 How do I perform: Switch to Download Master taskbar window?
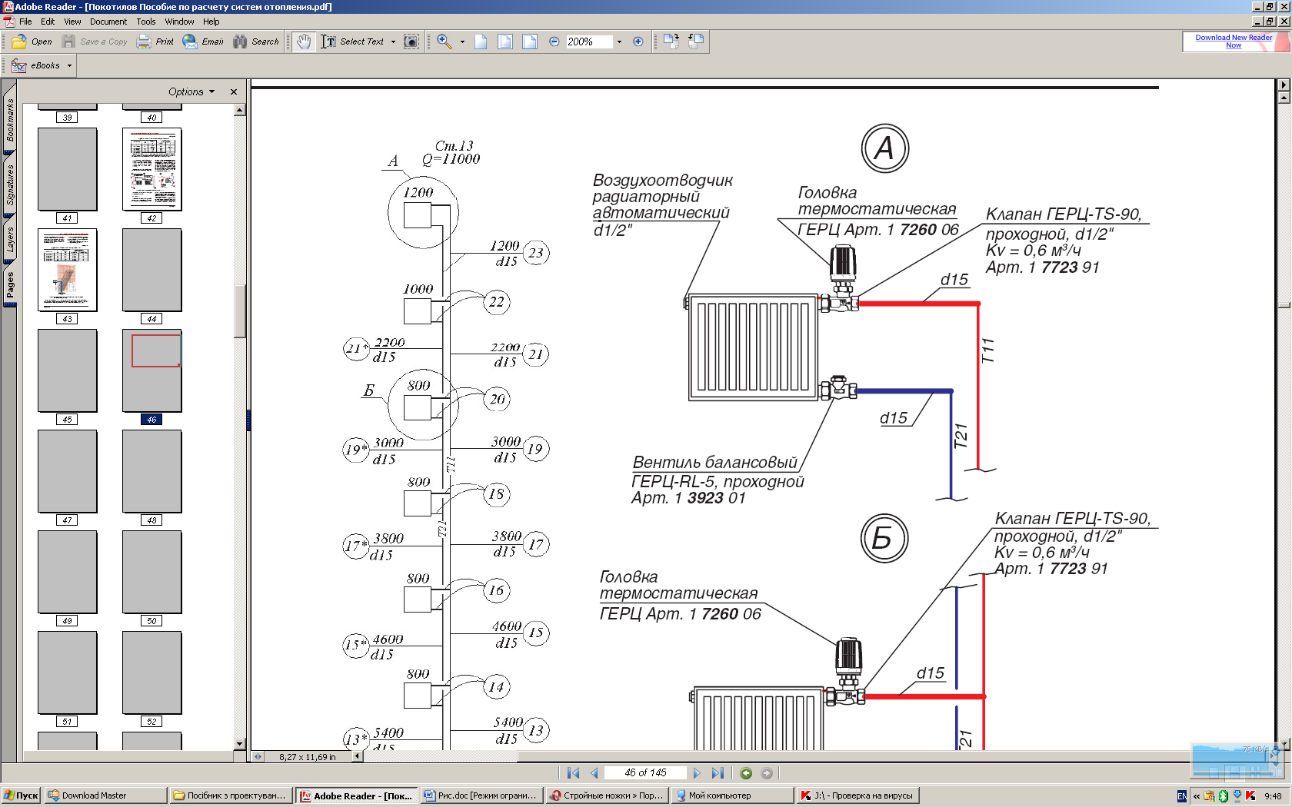105,795
